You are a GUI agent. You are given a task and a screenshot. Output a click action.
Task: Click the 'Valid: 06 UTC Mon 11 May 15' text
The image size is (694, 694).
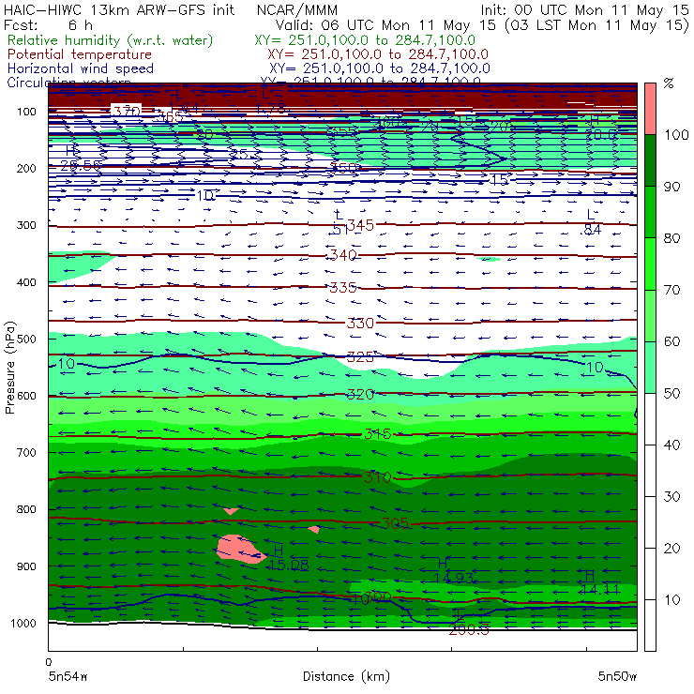point(385,24)
